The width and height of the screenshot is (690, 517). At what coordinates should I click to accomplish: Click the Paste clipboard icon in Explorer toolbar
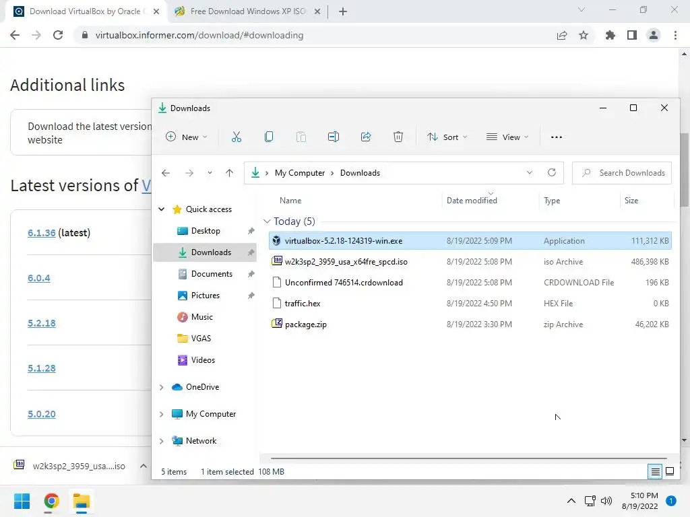click(x=301, y=137)
